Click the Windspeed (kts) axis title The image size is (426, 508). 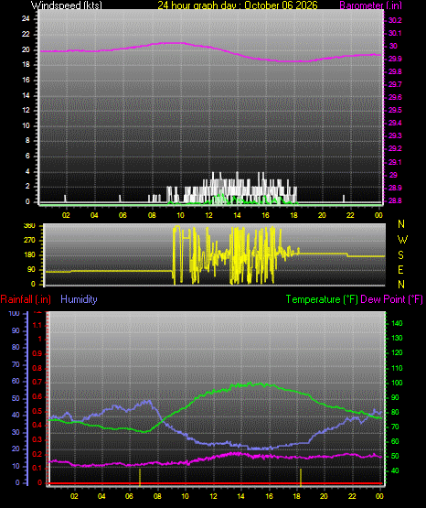point(67,5)
